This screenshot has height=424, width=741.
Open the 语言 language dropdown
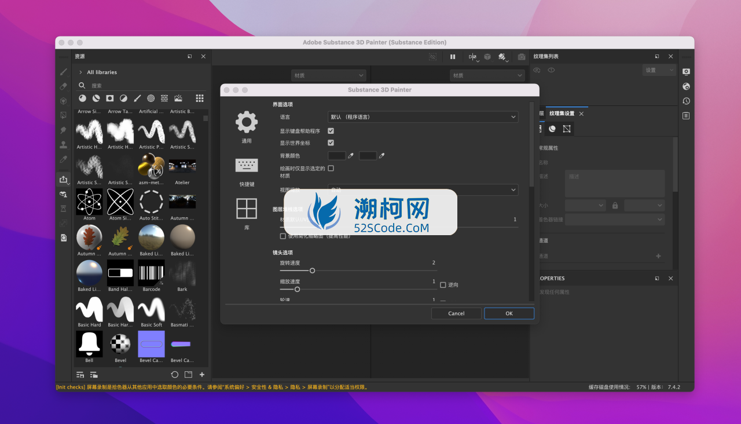point(423,117)
